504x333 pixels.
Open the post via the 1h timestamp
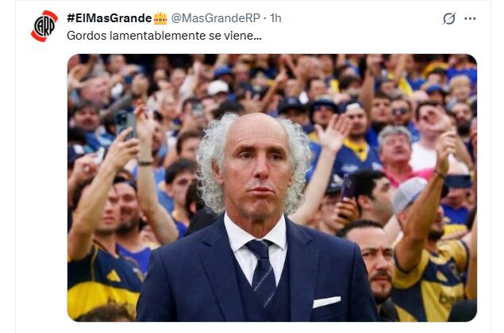[275, 18]
